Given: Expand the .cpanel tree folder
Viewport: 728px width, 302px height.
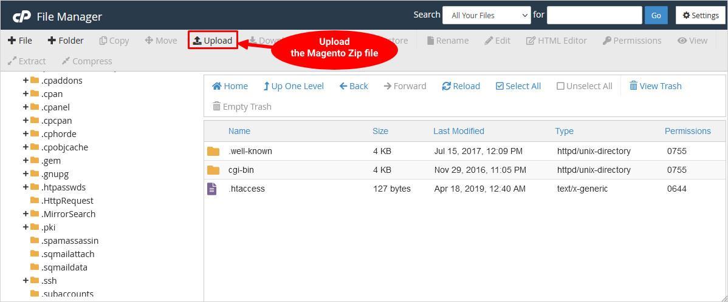Looking at the screenshot, I should (x=26, y=107).
